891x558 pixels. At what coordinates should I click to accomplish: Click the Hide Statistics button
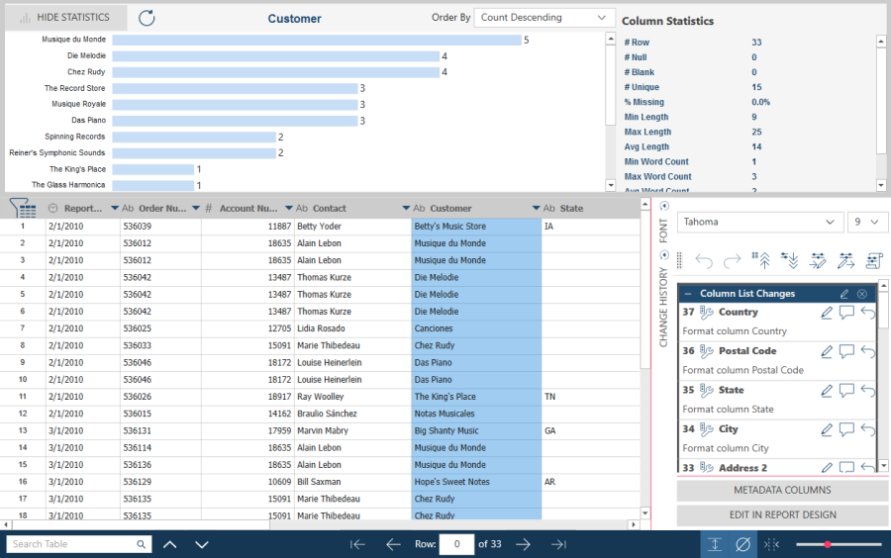64,18
